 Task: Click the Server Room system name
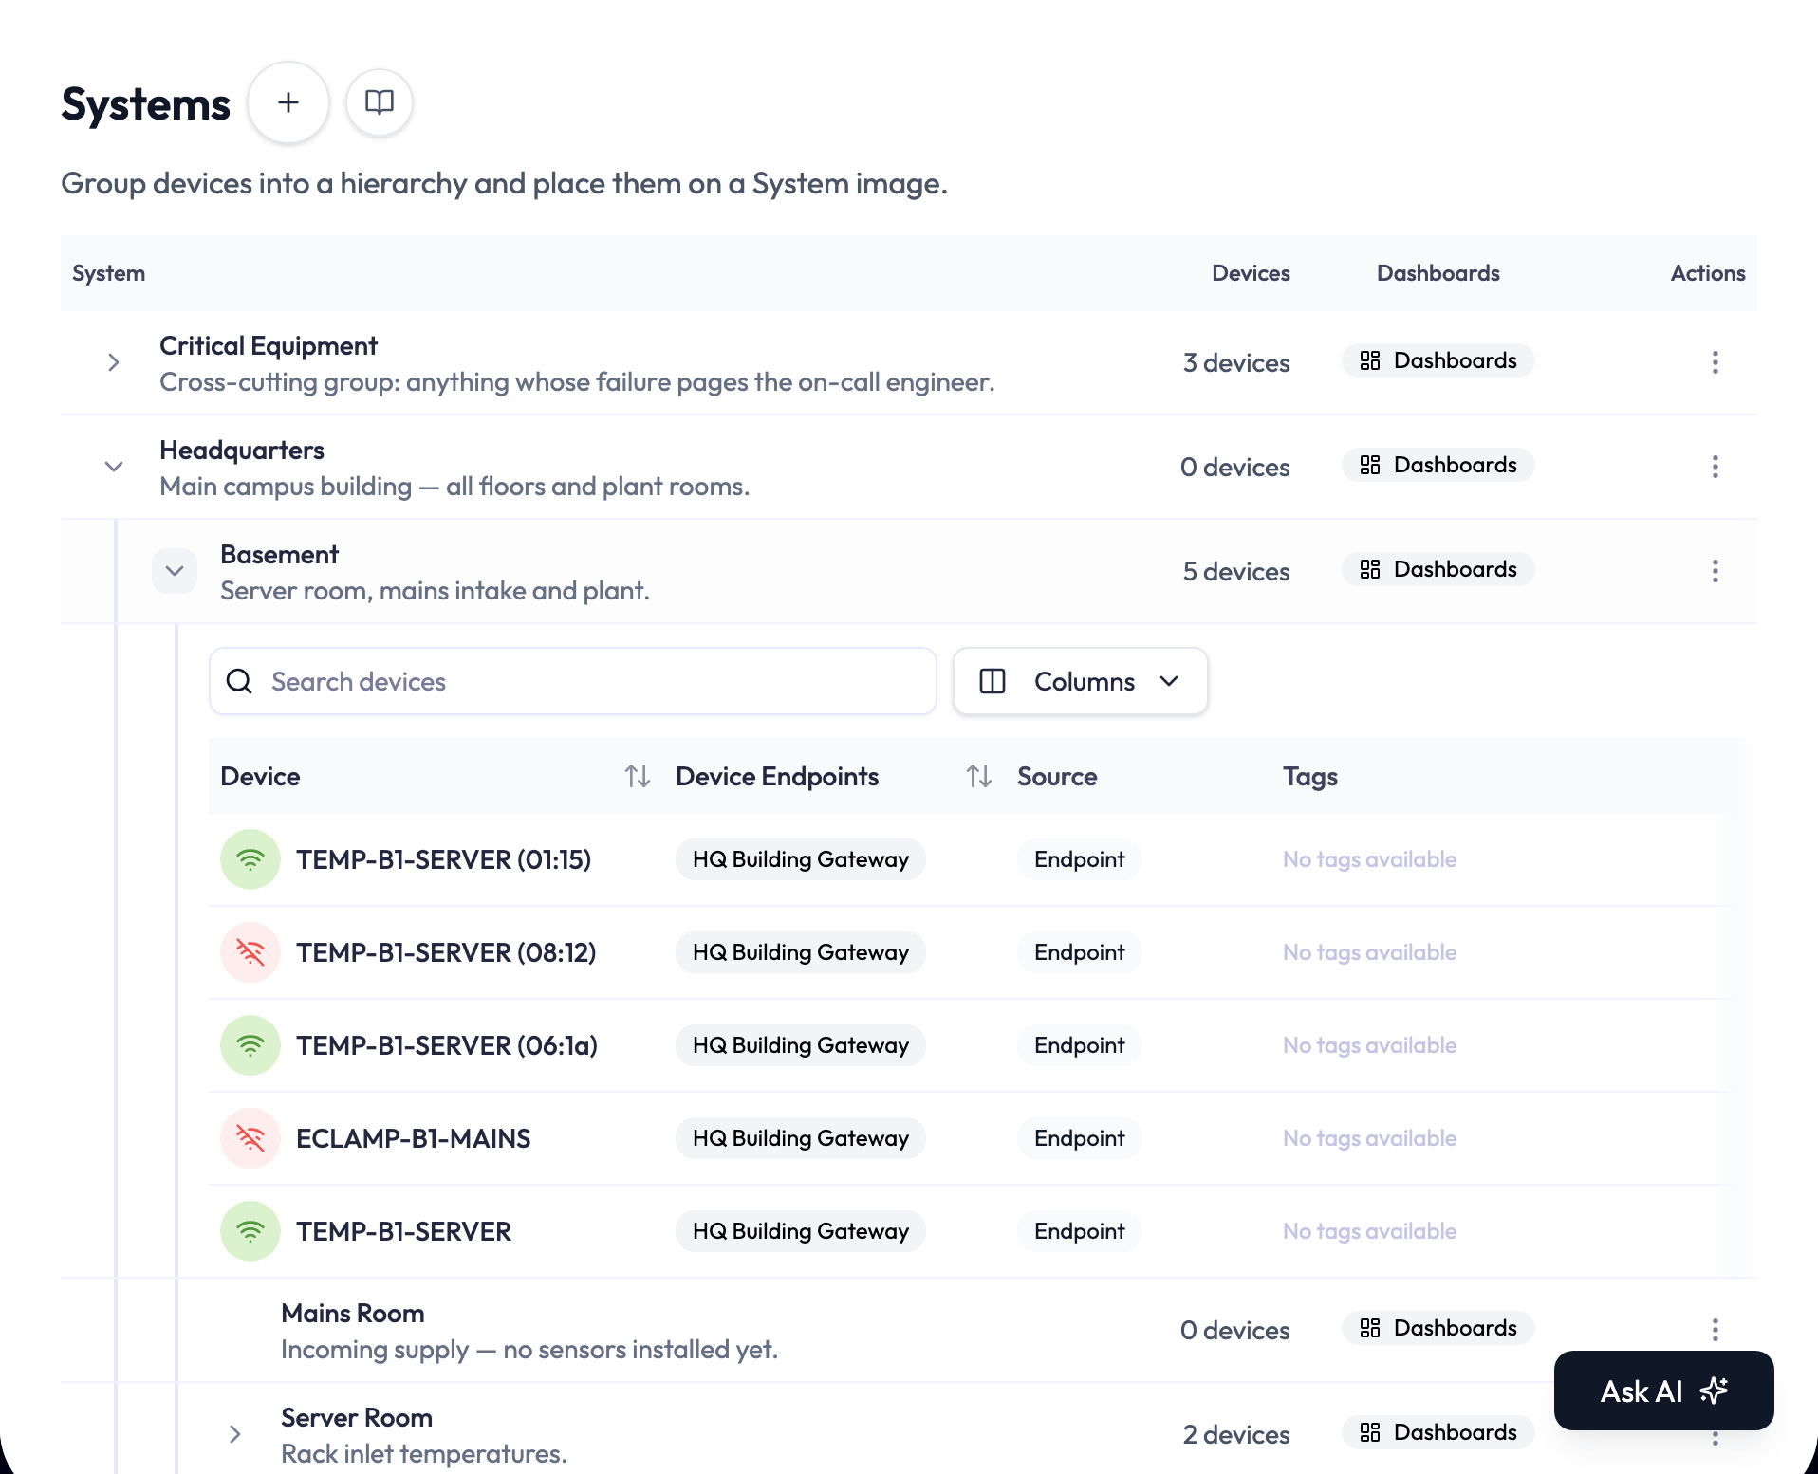click(357, 1417)
